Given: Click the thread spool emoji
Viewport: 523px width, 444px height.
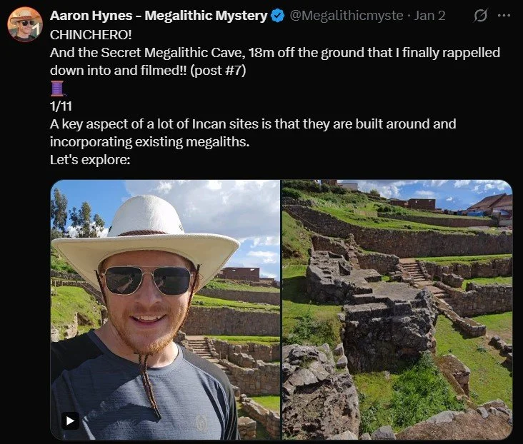Looking at the screenshot, I should coord(57,89).
